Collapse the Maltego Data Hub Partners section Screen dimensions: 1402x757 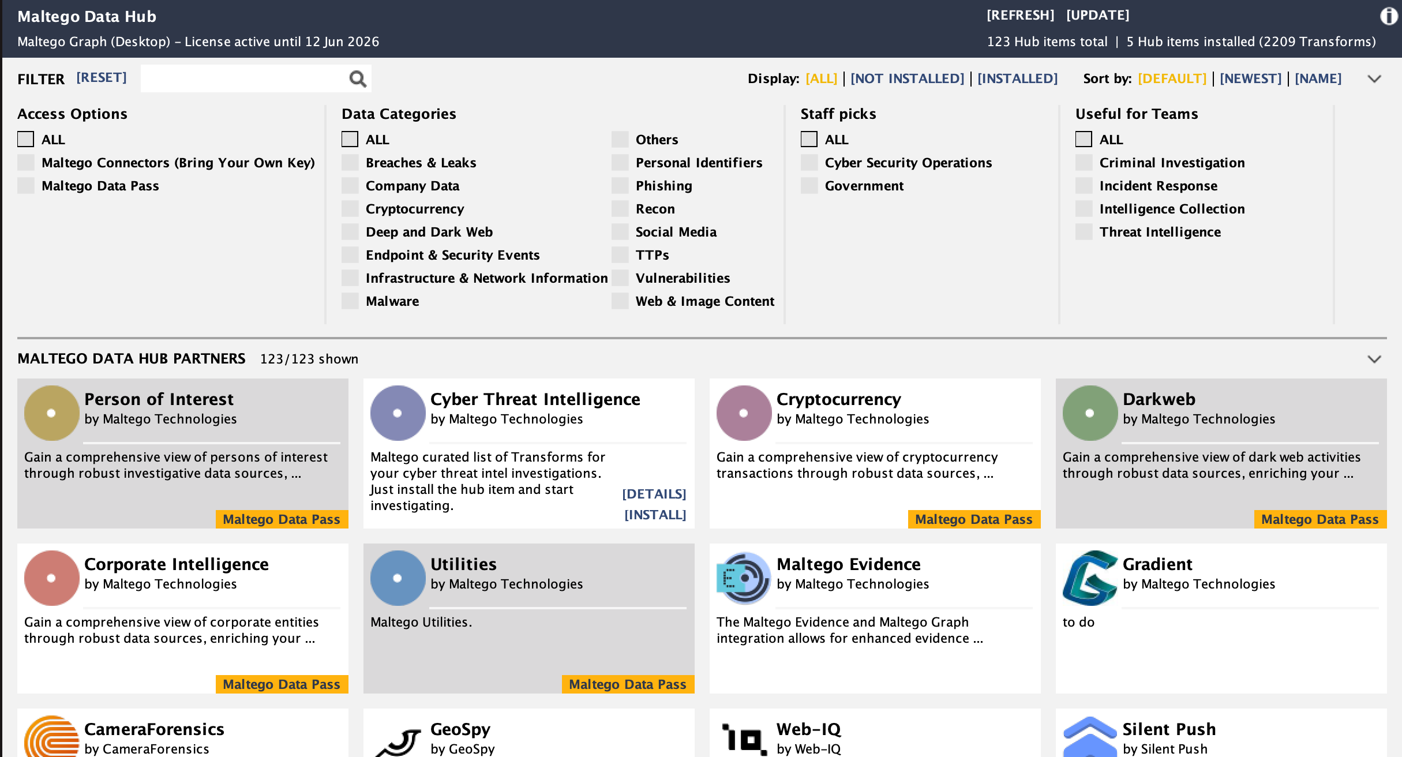point(1374,359)
